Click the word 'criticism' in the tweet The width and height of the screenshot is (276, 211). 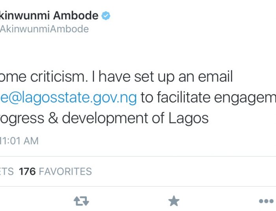pos(59,77)
